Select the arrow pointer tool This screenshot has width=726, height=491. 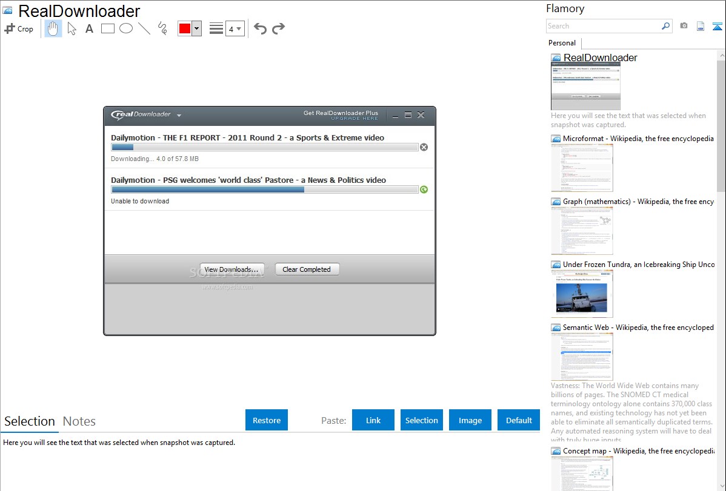click(x=72, y=28)
